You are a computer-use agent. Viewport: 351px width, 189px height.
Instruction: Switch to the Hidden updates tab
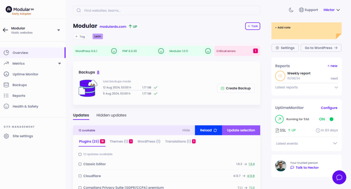[x=111, y=115]
